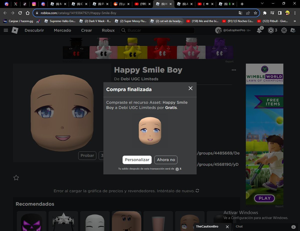The width and height of the screenshot is (300, 231).
Task: Open the nf bookmark icon
Action: (38, 21)
